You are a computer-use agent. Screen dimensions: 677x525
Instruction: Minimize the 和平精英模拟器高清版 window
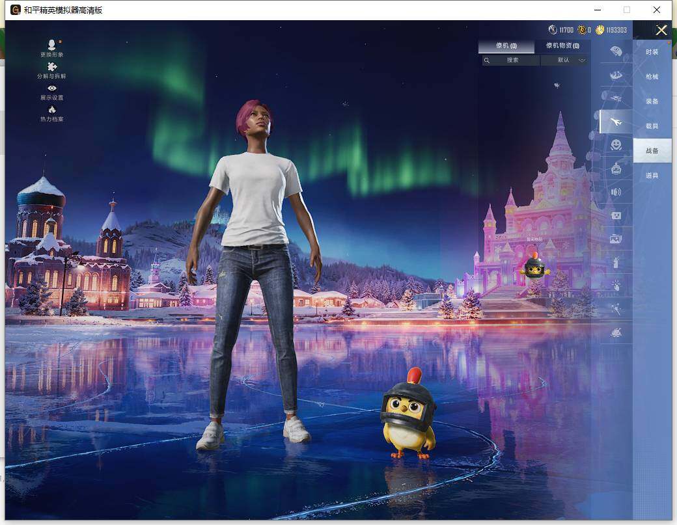(598, 10)
